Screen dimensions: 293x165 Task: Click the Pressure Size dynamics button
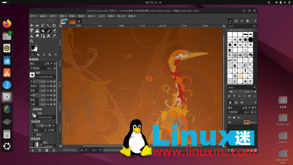click(34, 115)
